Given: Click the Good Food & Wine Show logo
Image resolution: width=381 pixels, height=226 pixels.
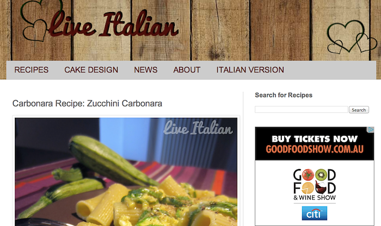Looking at the screenshot, I should (x=315, y=185).
